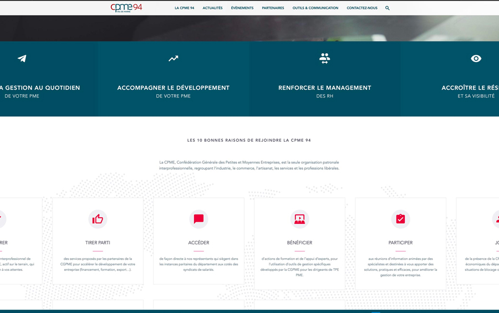Click 'DE VOTRE PME' under Accompagner
This screenshot has width=499, height=313.
pyautogui.click(x=173, y=96)
